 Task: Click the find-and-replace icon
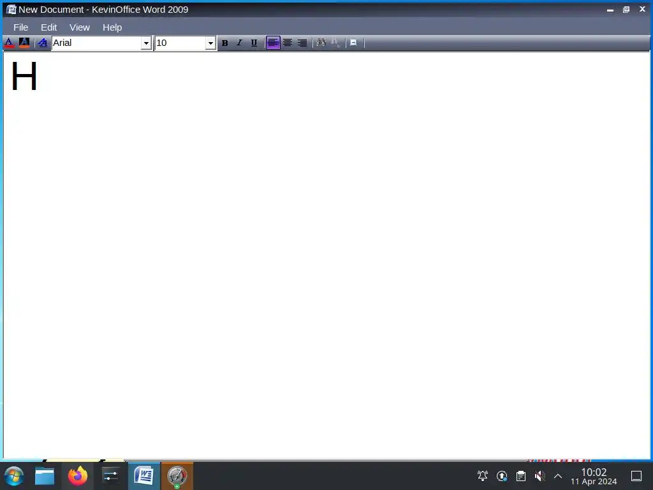(x=335, y=43)
